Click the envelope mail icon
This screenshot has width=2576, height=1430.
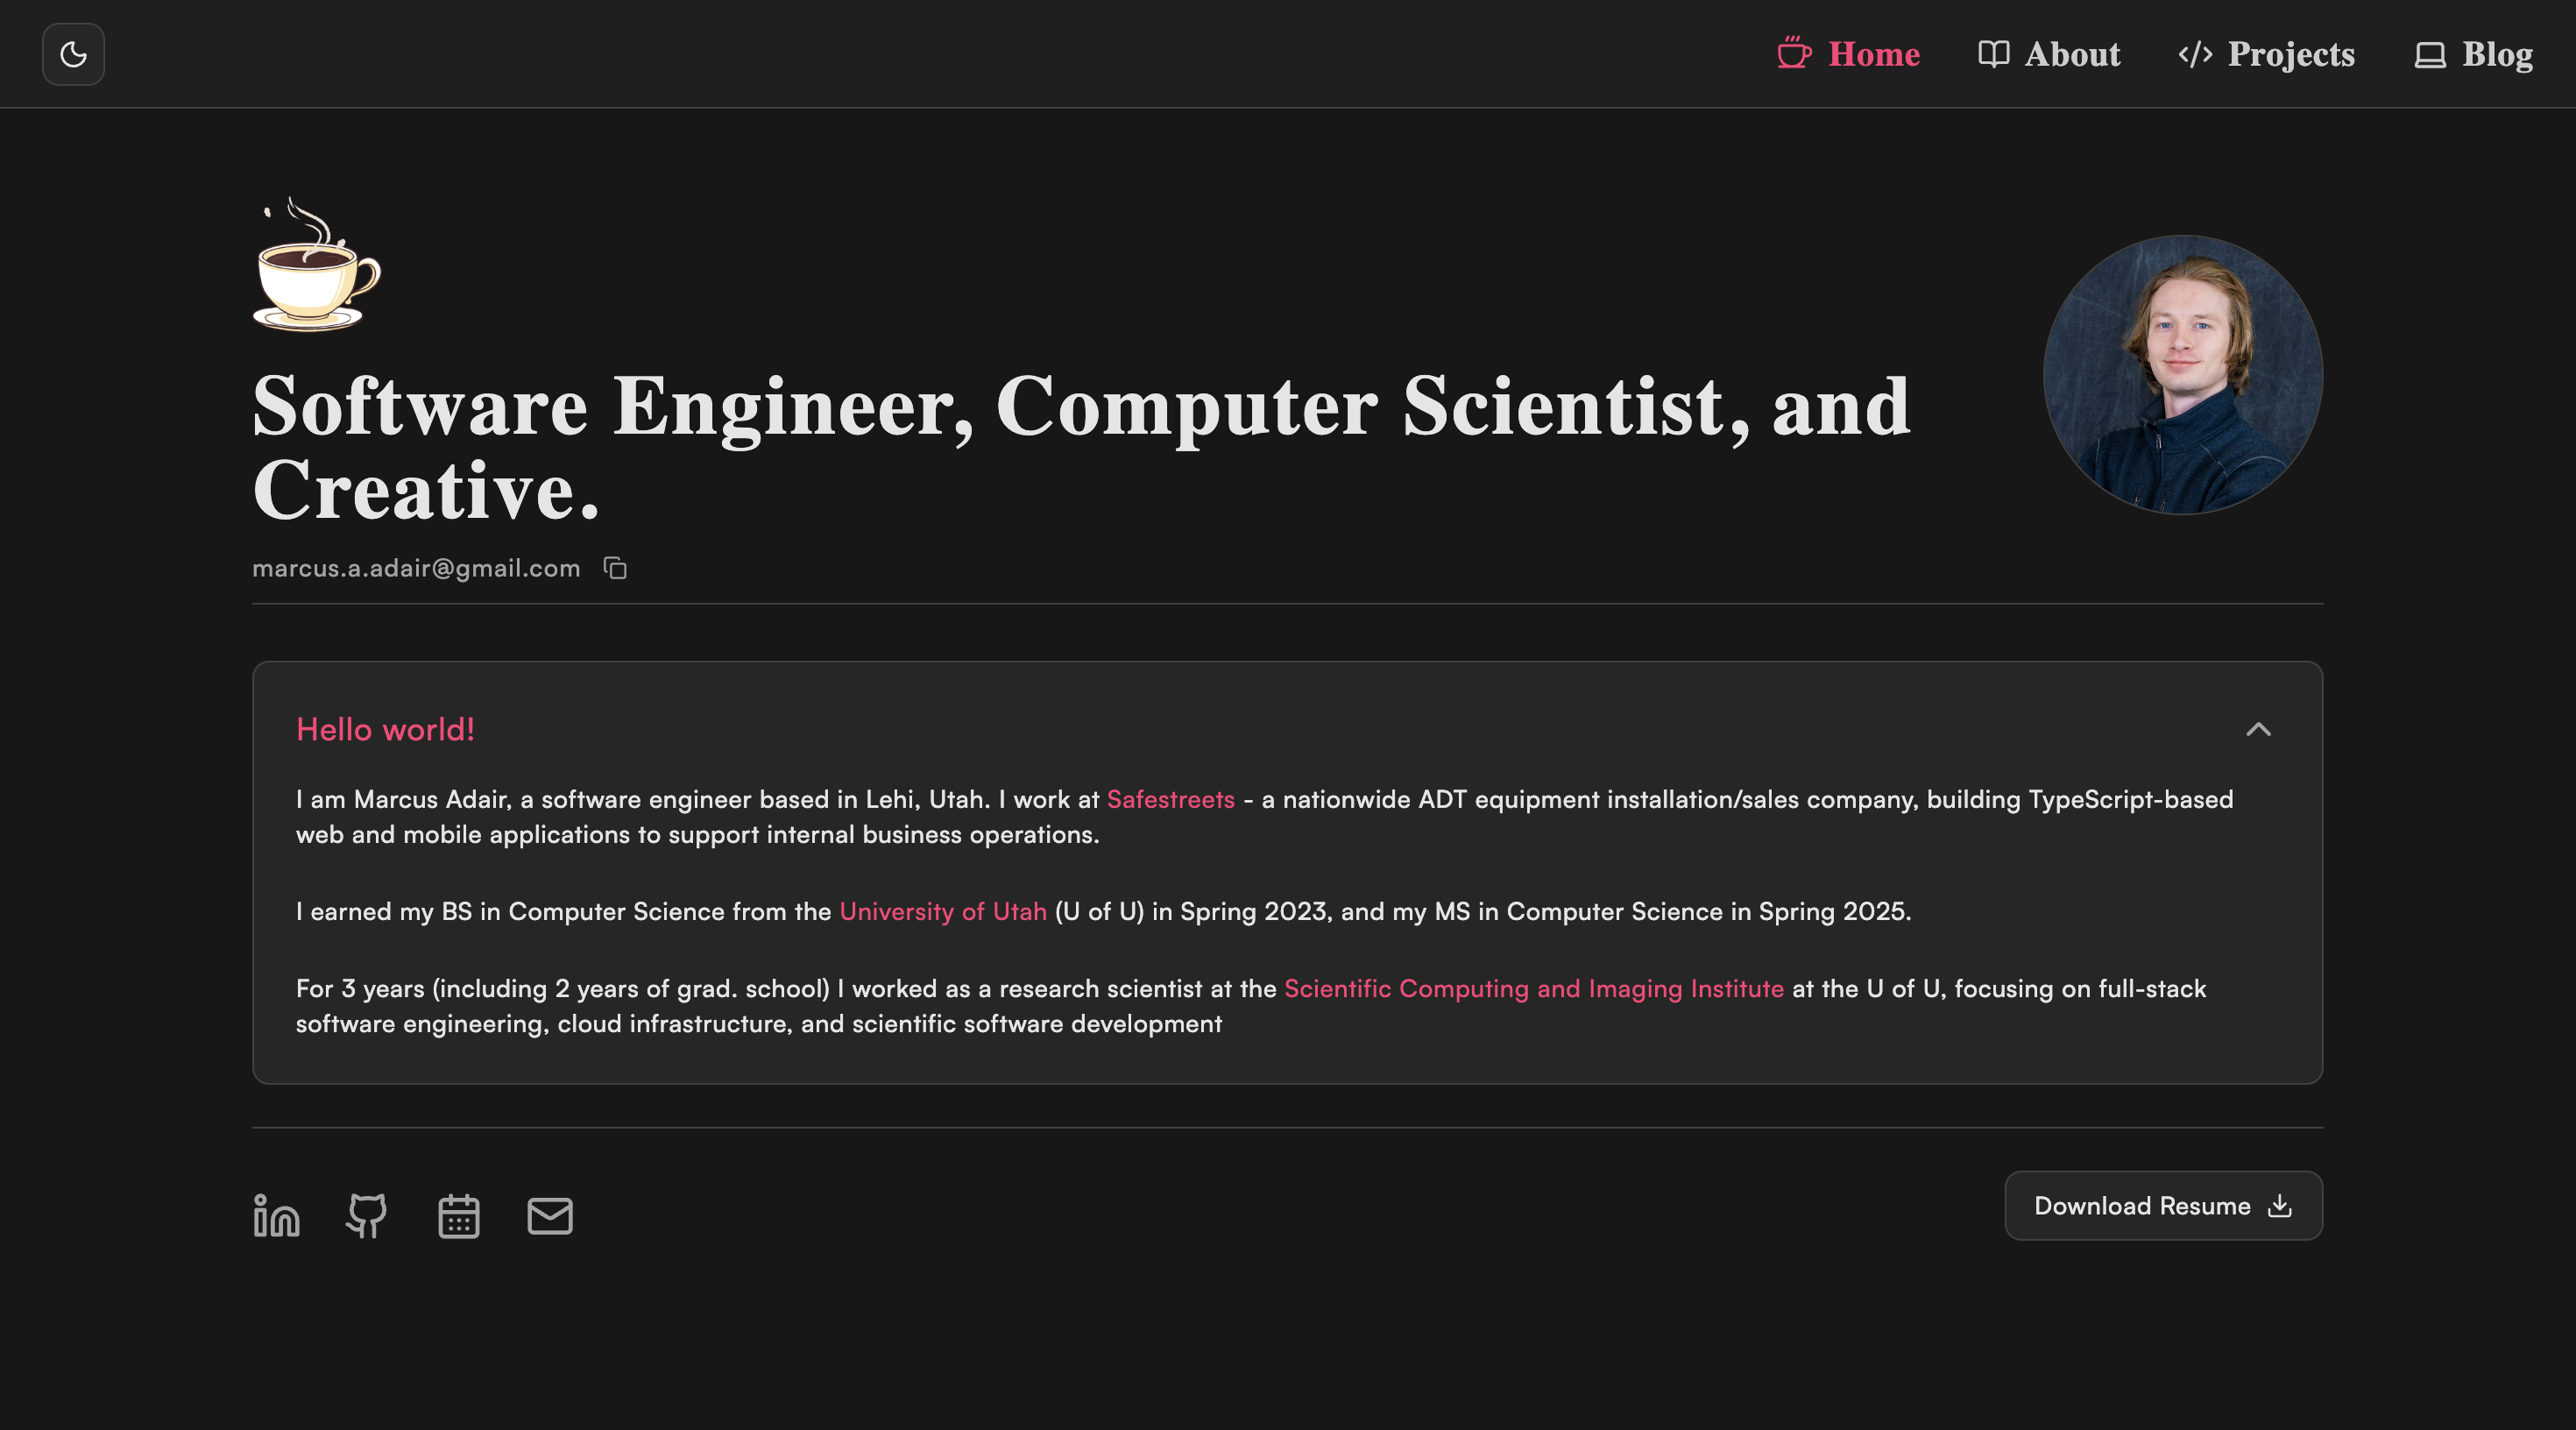click(550, 1216)
